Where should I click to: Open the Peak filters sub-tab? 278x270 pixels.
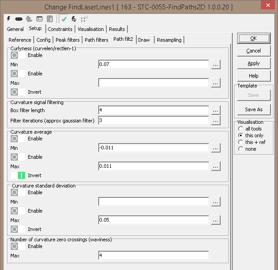(x=67, y=40)
